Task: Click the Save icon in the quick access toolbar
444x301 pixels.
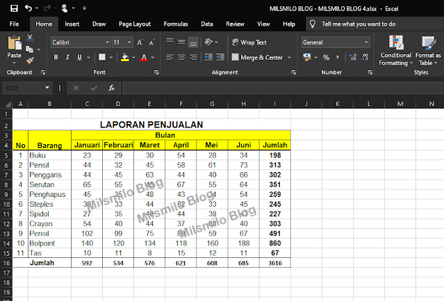Action: [14, 8]
